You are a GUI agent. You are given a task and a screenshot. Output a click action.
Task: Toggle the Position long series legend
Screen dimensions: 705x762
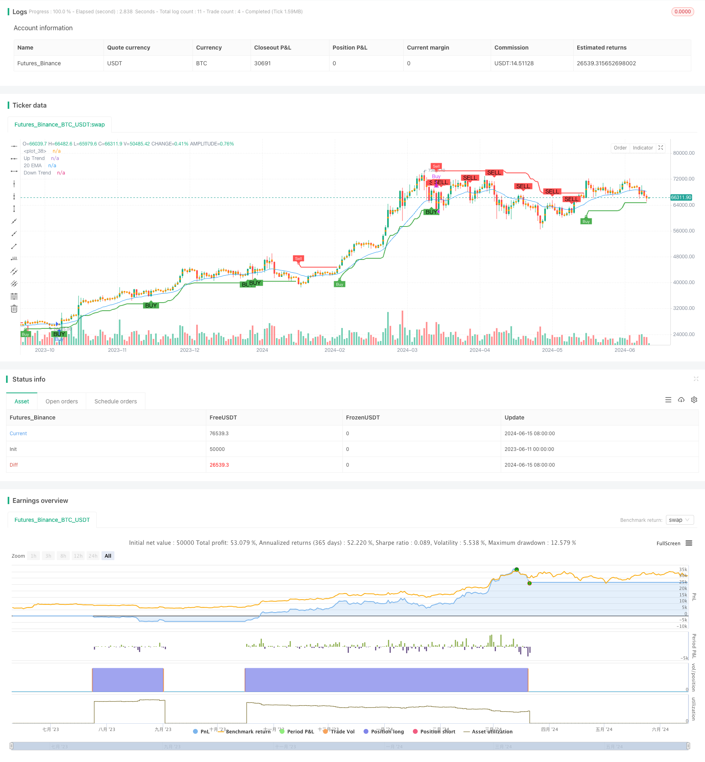[384, 731]
